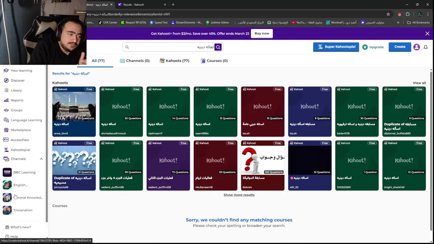Open a new browser tab

(x=173, y=4)
